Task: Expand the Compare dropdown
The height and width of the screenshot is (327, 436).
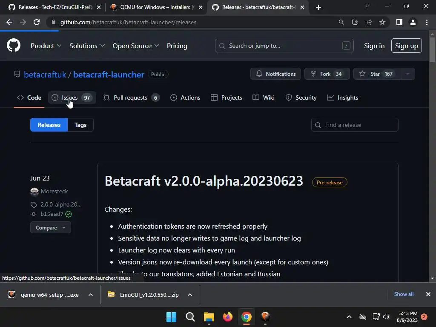Action: 51,228
